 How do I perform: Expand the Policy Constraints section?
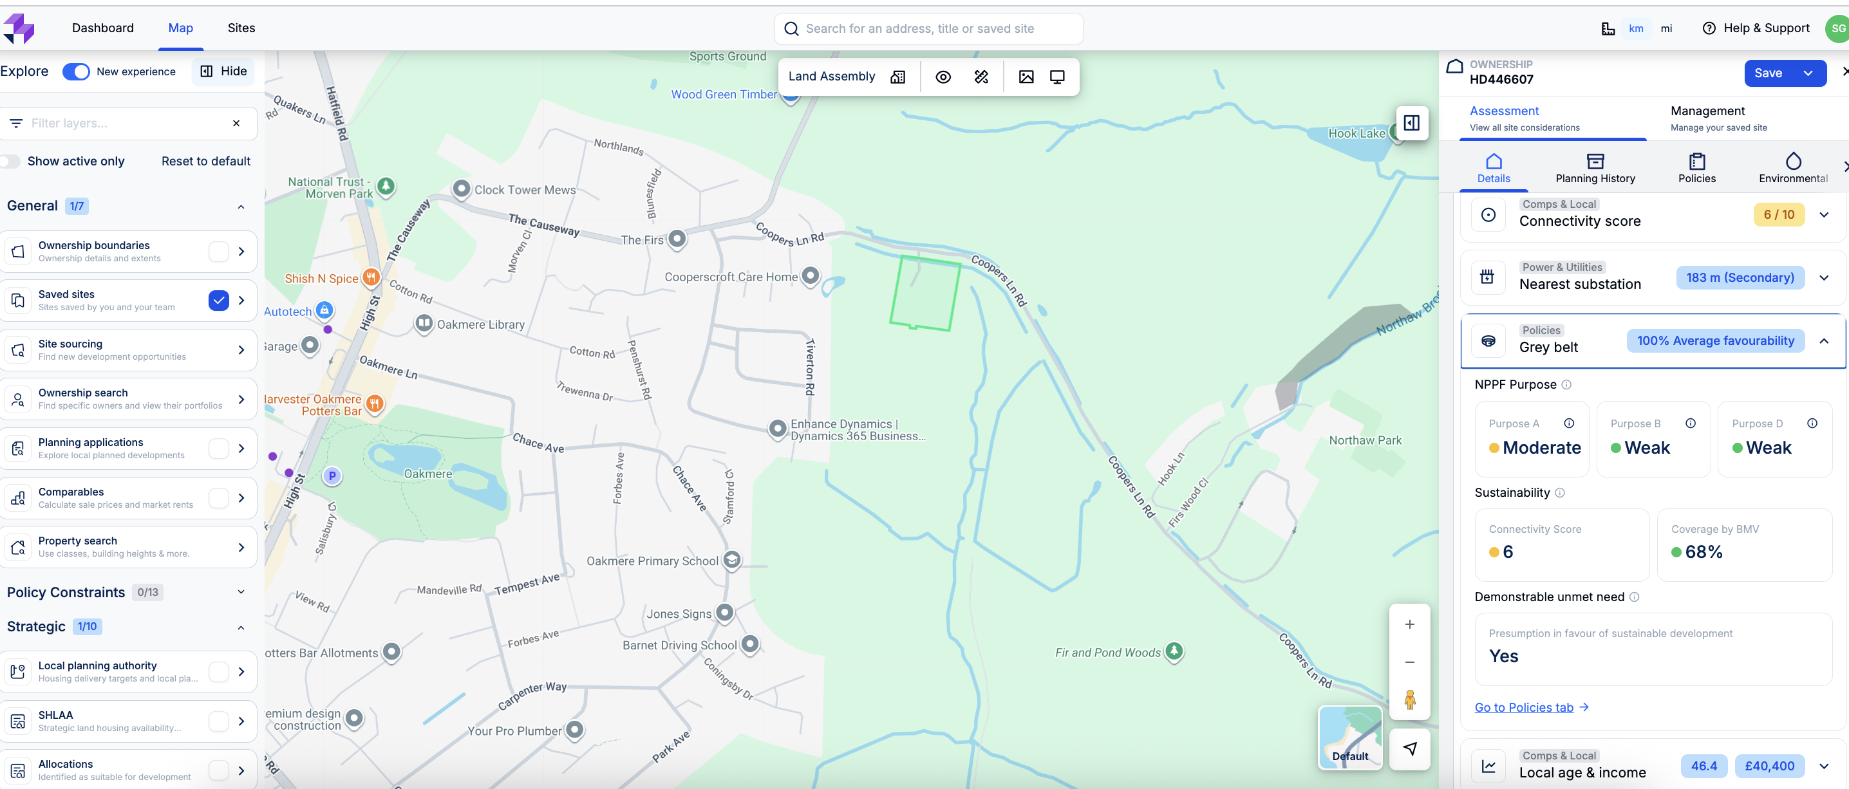coord(240,593)
